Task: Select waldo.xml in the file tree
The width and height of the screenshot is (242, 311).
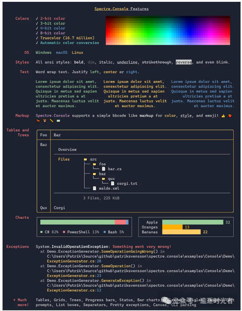Action: [x=109, y=188]
